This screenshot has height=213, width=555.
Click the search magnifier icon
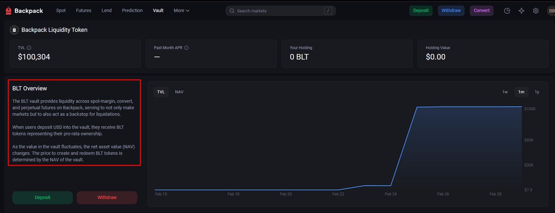tap(231, 11)
